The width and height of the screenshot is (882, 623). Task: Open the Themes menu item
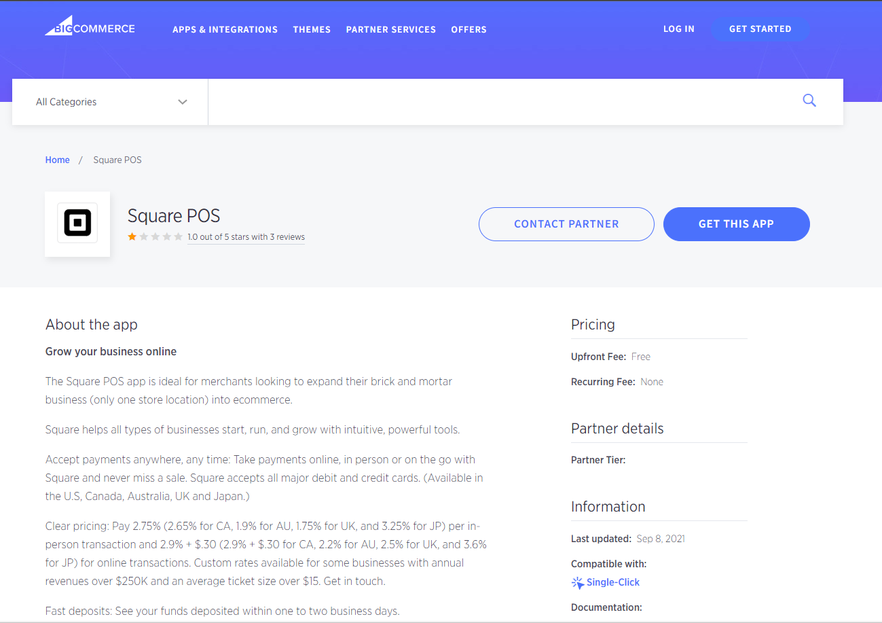pos(312,30)
